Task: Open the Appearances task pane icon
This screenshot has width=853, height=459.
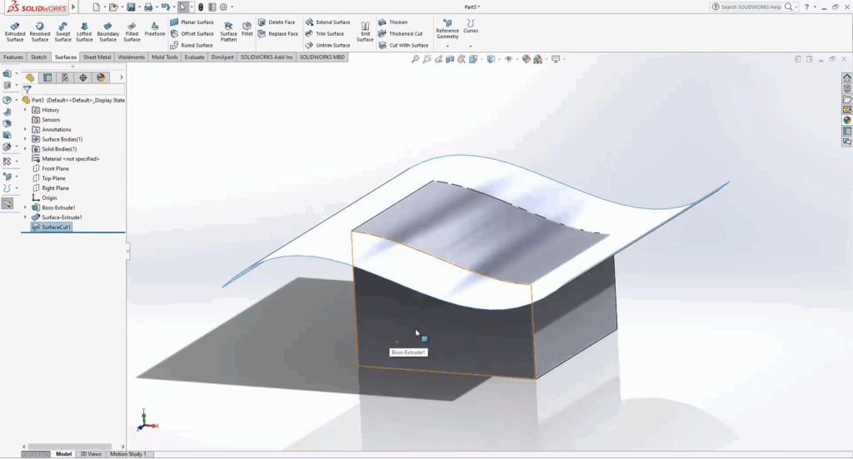Action: point(847,120)
